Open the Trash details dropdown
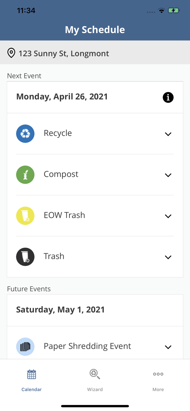 [168, 257]
